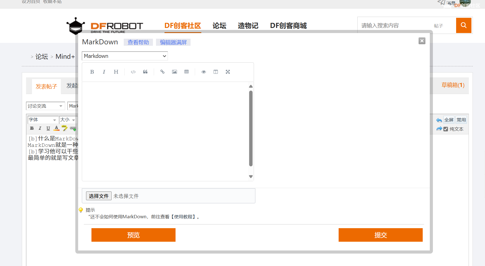The height and width of the screenshot is (266, 485).
Task: Click the search input field
Action: point(395,26)
